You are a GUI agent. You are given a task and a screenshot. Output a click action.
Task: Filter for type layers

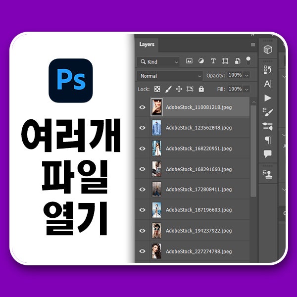pyautogui.click(x=213, y=61)
